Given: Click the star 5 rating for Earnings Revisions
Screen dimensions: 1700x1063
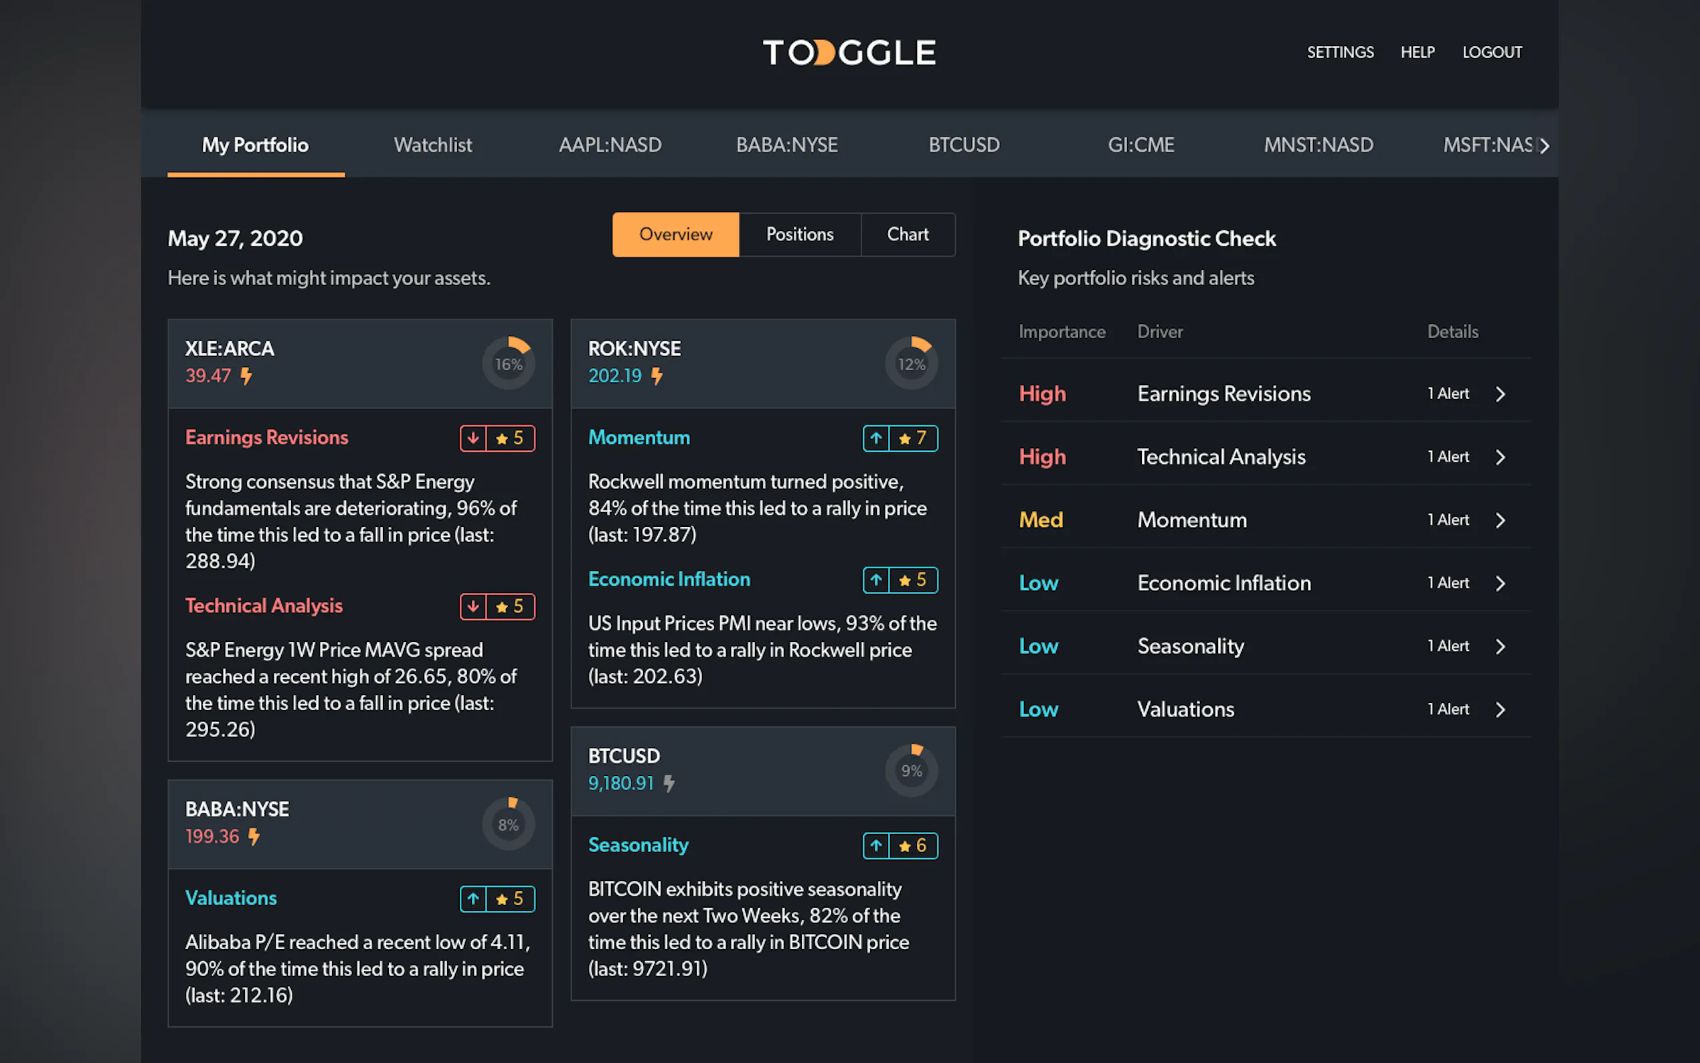Looking at the screenshot, I should 511,438.
